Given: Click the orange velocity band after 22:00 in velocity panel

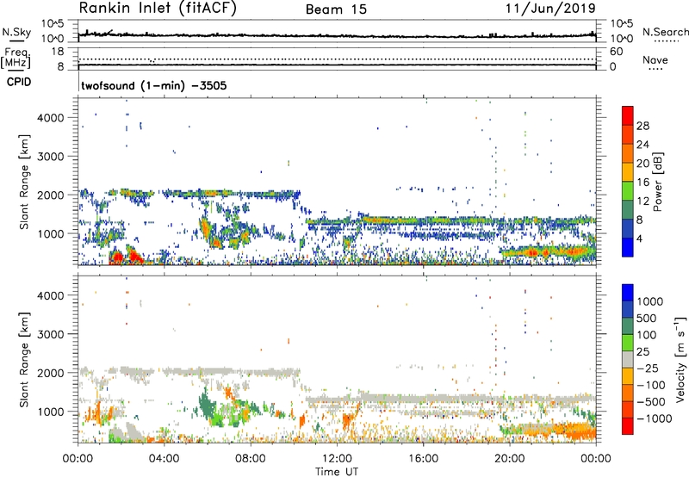Looking at the screenshot, I should (x=575, y=431).
